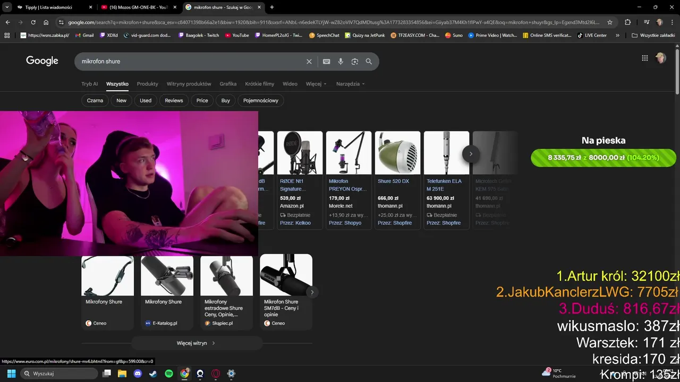The image size is (680, 382).
Task: Open Google Lens image search
Action: [x=355, y=62]
